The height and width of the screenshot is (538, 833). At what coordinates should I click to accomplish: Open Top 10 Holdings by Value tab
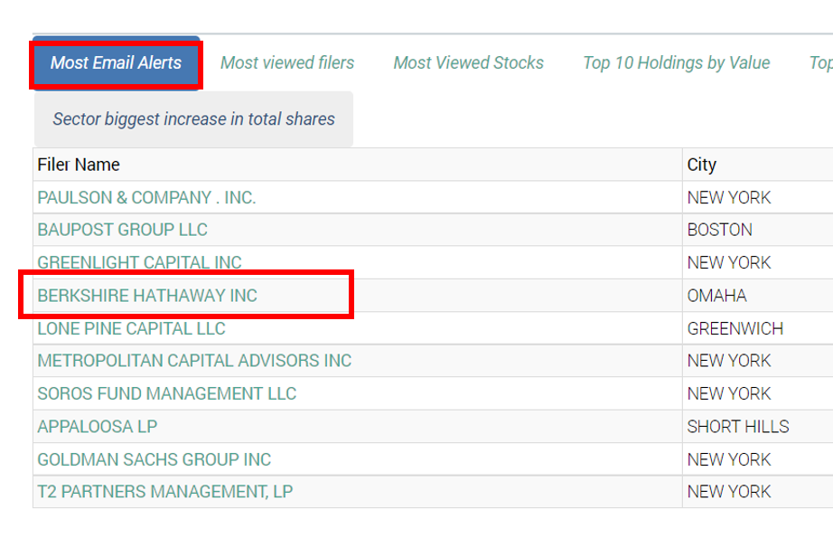coord(677,63)
